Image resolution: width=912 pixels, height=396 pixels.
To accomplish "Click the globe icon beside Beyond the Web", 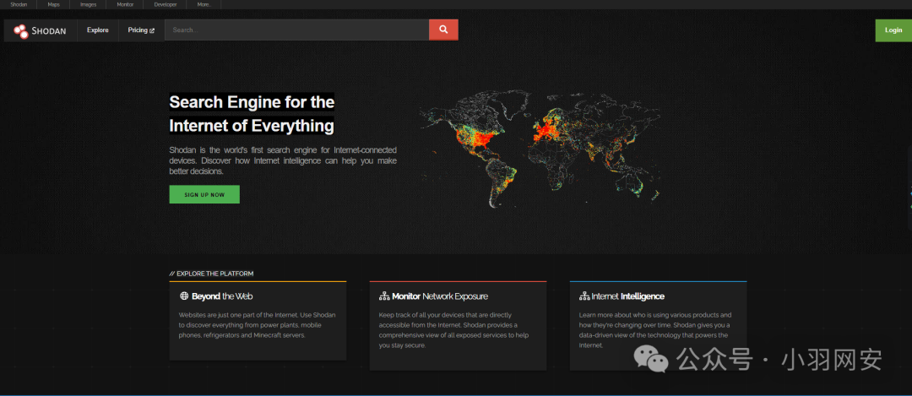I will 184,296.
